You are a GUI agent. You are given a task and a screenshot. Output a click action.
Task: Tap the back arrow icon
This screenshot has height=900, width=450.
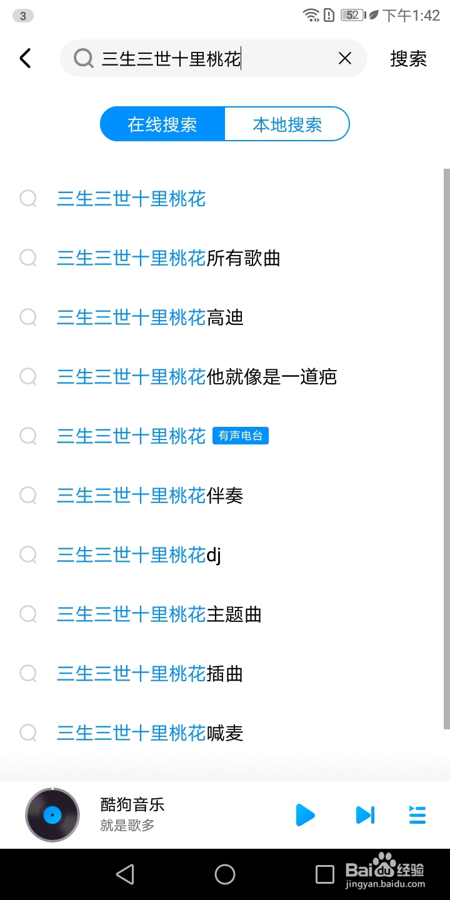25,58
